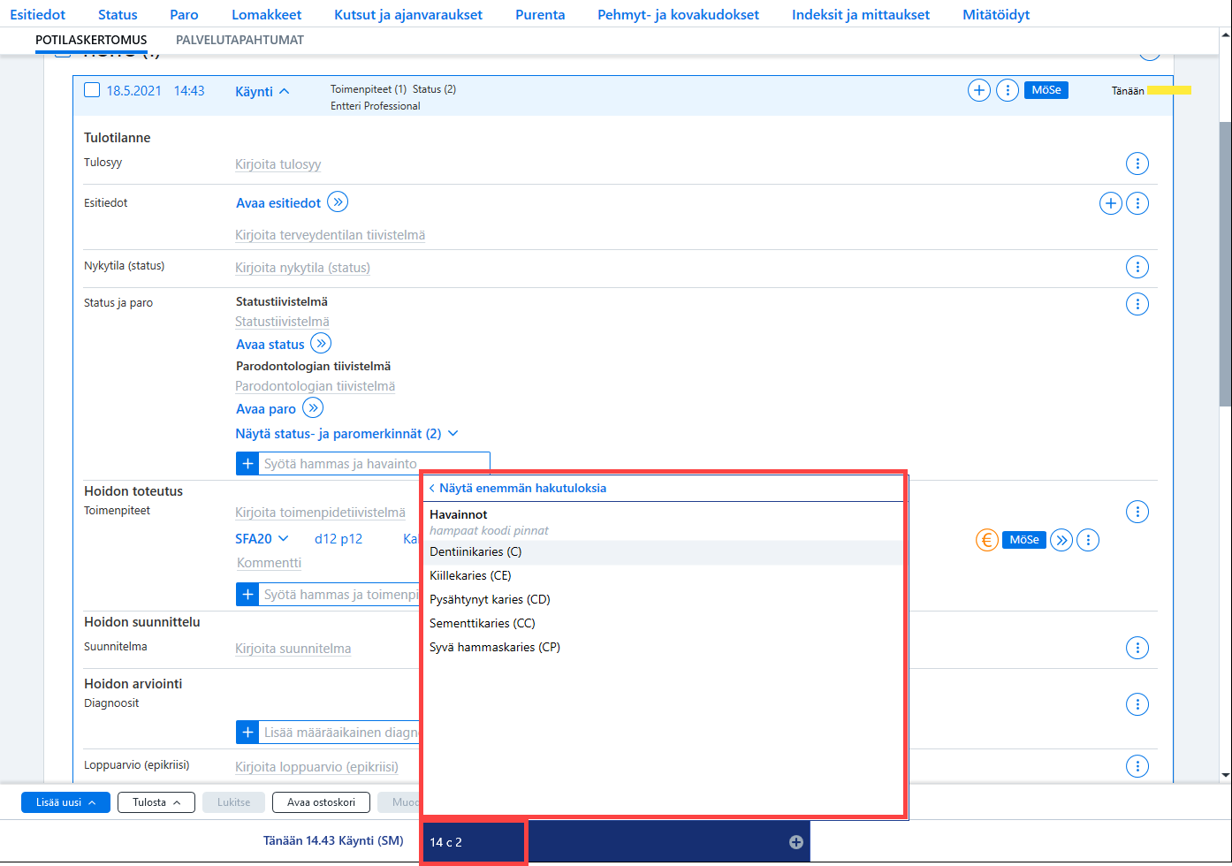Screen dimensions: 1232x866
Task: Select Dentiinikaries (C) from the results
Action: 663,552
